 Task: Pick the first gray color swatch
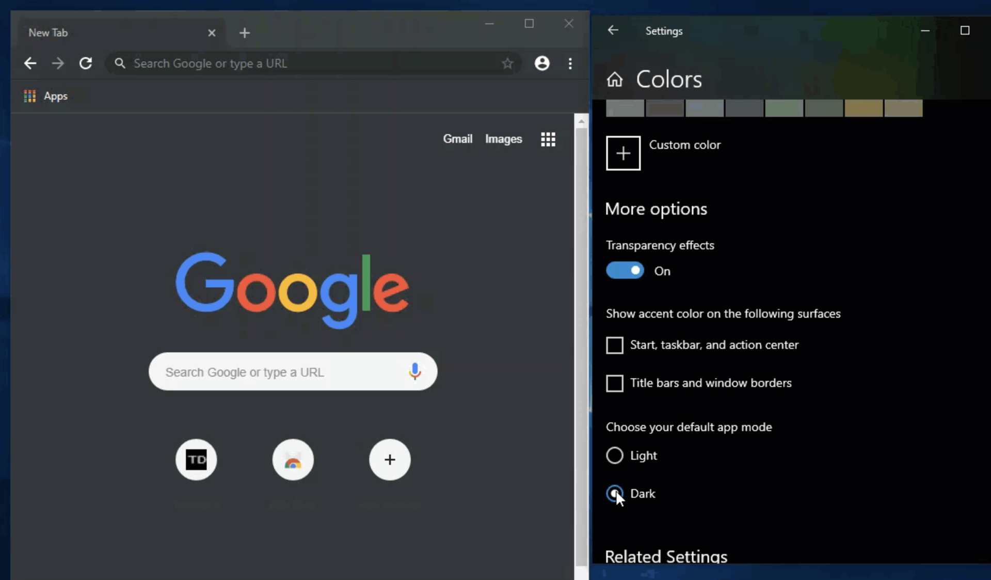(625, 108)
